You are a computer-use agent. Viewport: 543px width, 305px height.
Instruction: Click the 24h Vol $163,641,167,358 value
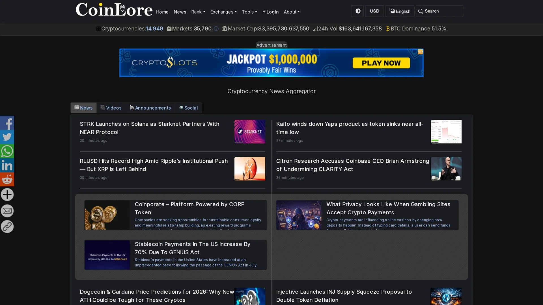tap(360, 29)
